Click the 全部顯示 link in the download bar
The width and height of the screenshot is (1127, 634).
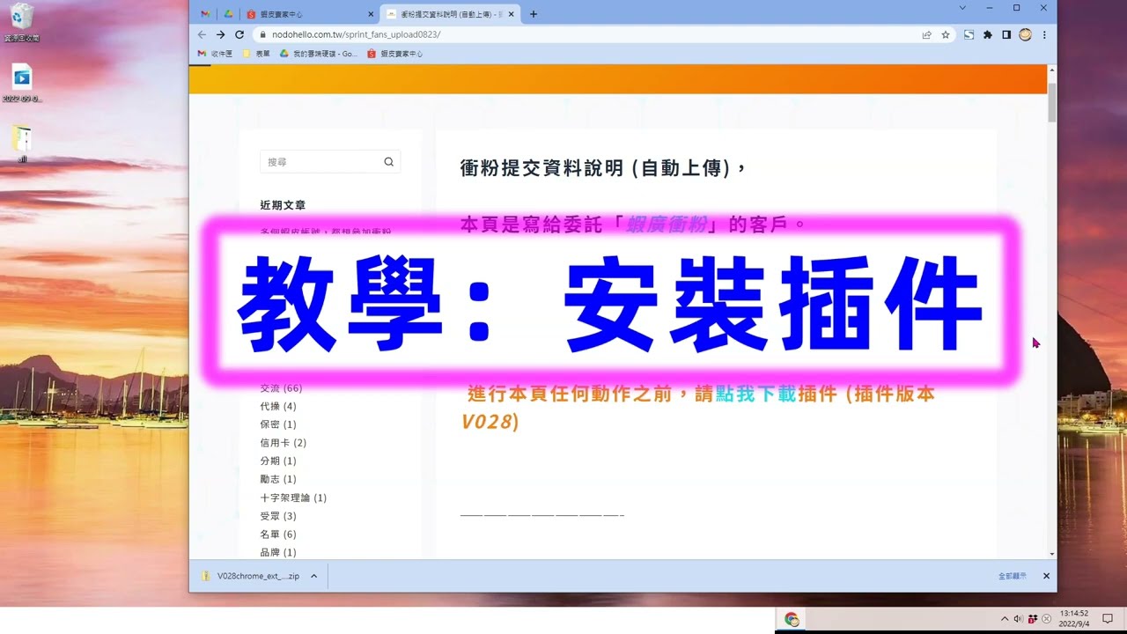pyautogui.click(x=1012, y=576)
